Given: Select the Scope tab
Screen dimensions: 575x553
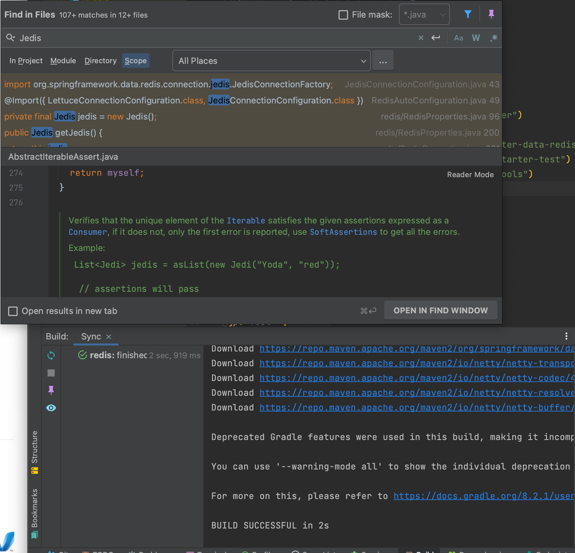Looking at the screenshot, I should (x=136, y=61).
